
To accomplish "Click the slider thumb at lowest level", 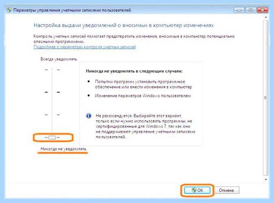I will pyautogui.click(x=52, y=137).
